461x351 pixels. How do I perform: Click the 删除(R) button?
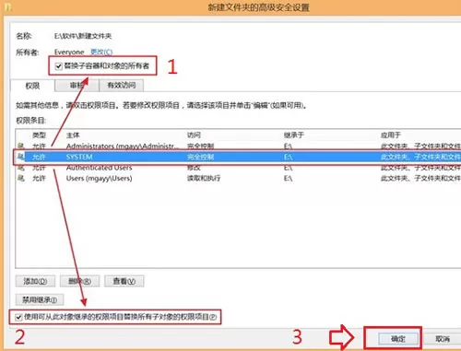pyautogui.click(x=79, y=281)
